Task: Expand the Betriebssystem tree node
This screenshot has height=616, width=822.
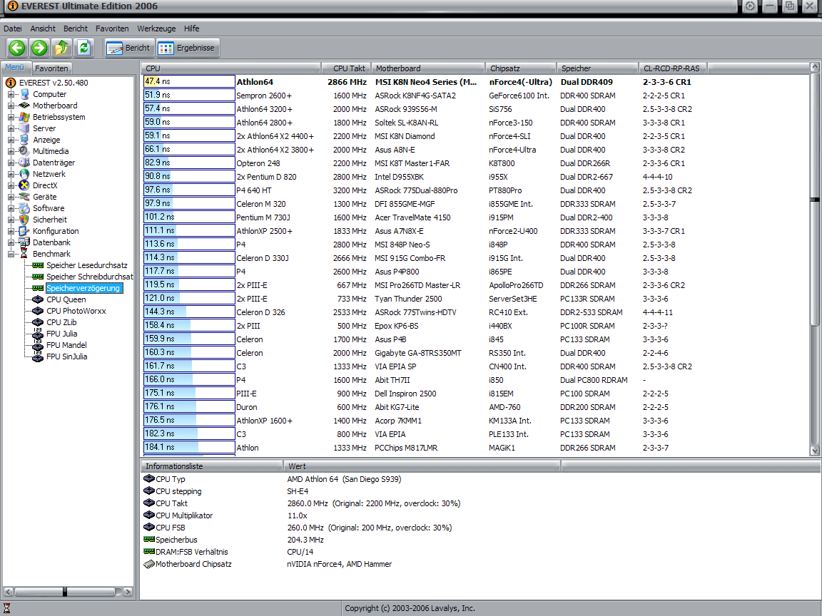Action: click(x=11, y=118)
